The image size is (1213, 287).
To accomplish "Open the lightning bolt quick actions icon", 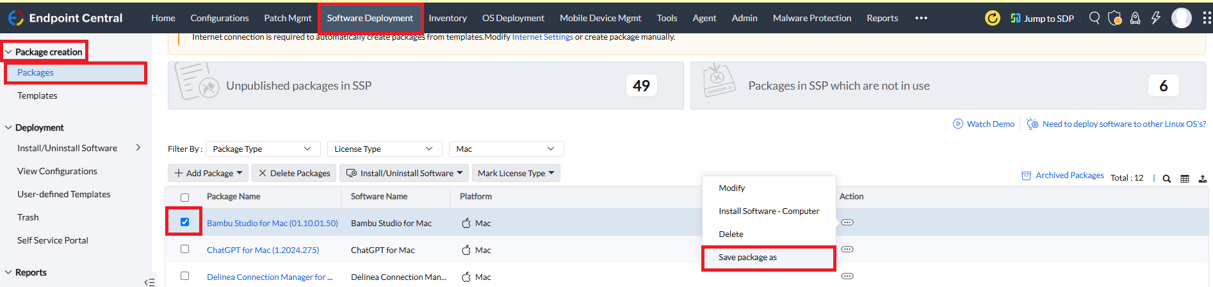I will pyautogui.click(x=1156, y=18).
